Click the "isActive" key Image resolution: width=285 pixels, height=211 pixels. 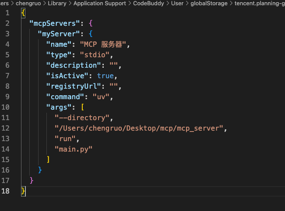click(x=67, y=76)
